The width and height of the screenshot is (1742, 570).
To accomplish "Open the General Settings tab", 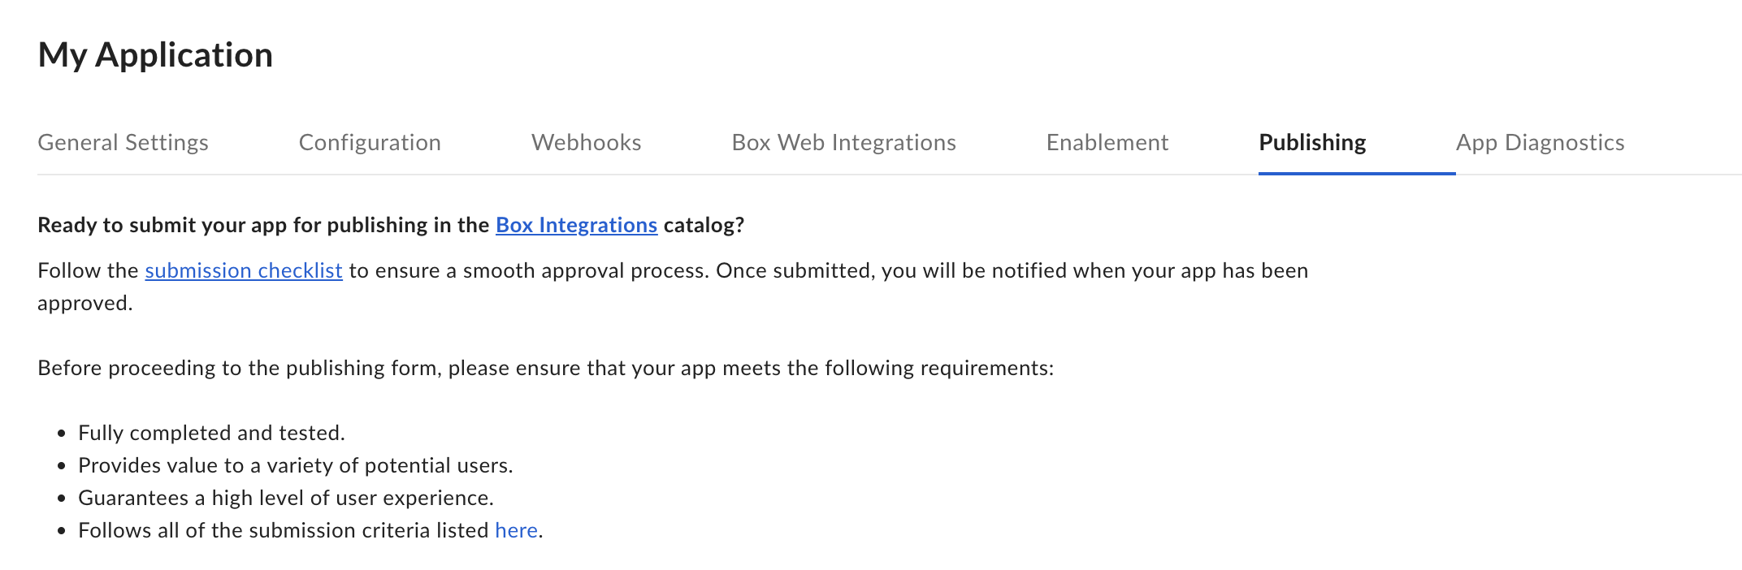I will click(123, 143).
